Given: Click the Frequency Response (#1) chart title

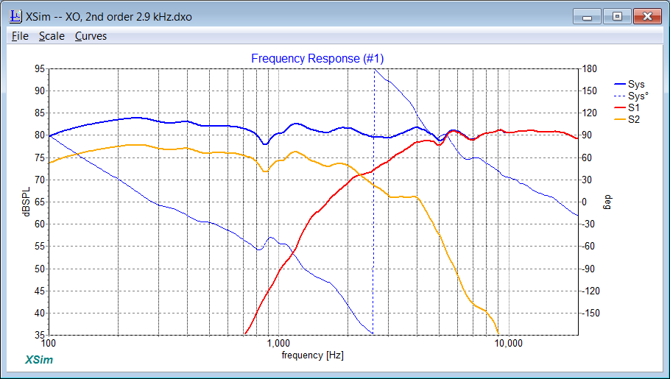Looking at the screenshot, I should (x=317, y=59).
